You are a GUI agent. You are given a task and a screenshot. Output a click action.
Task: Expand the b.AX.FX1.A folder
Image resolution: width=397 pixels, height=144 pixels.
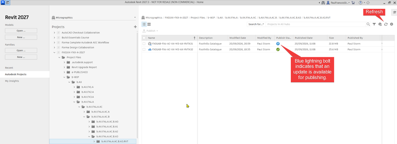pyautogui.click(x=74, y=87)
